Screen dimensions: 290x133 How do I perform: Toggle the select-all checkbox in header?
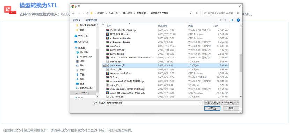pos(103,26)
